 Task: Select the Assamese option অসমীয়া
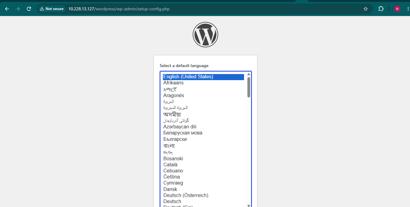(x=203, y=114)
